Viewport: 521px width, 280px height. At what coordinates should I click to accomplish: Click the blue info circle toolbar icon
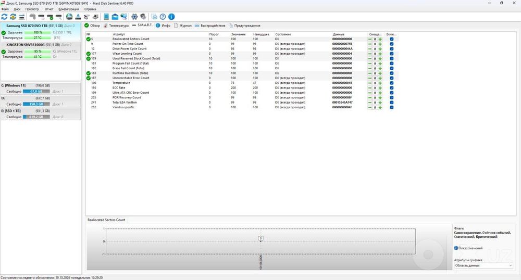(171, 17)
